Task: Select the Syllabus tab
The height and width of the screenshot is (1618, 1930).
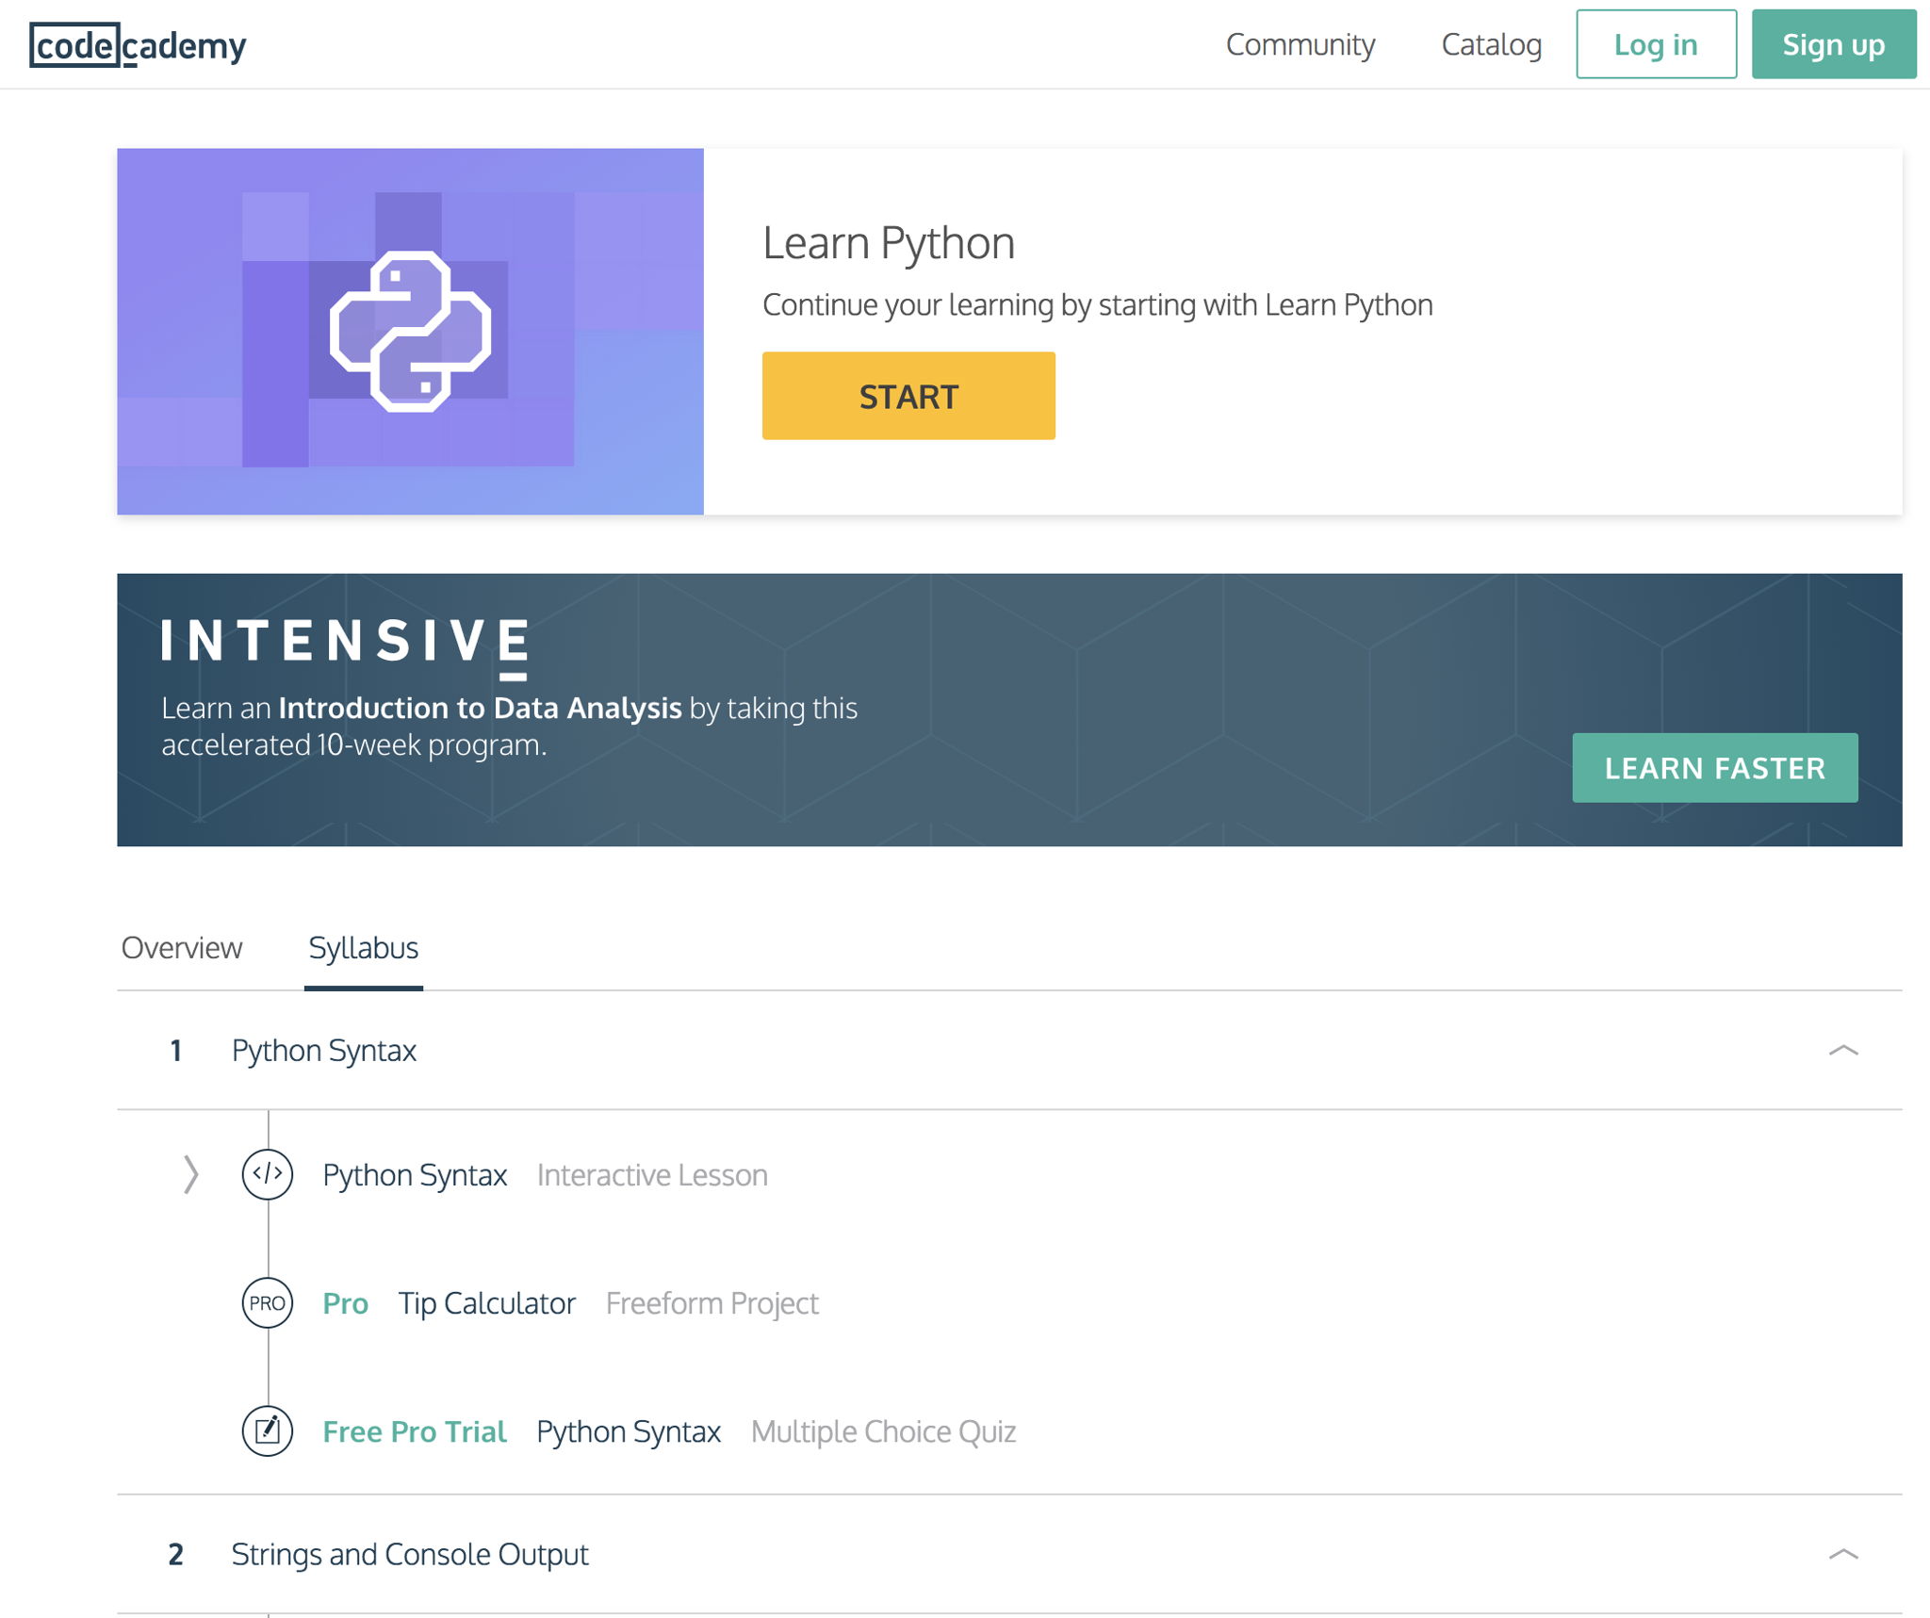Action: pos(363,947)
